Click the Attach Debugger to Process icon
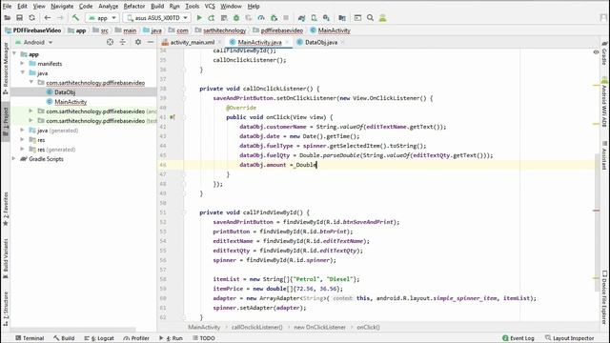 point(274,18)
